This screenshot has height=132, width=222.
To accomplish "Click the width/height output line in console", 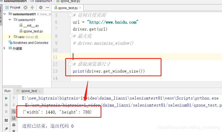I will (x=57, y=112).
